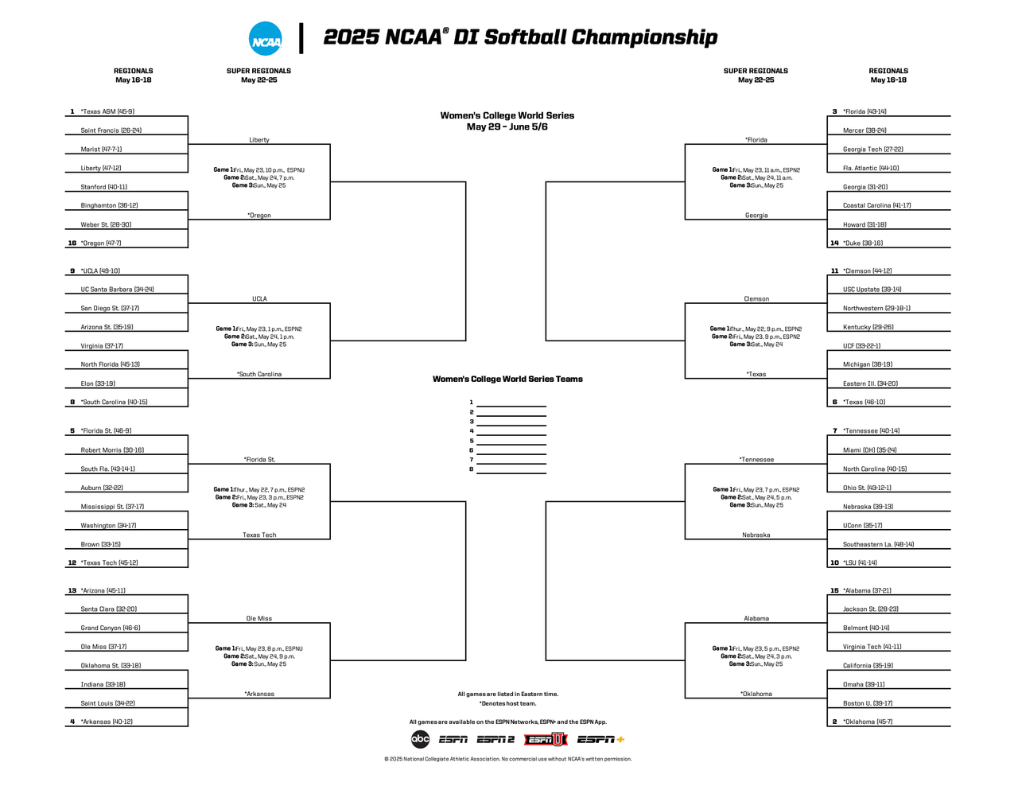Click the ESPN2 network logo
The width and height of the screenshot is (1018, 786).
coord(495,740)
